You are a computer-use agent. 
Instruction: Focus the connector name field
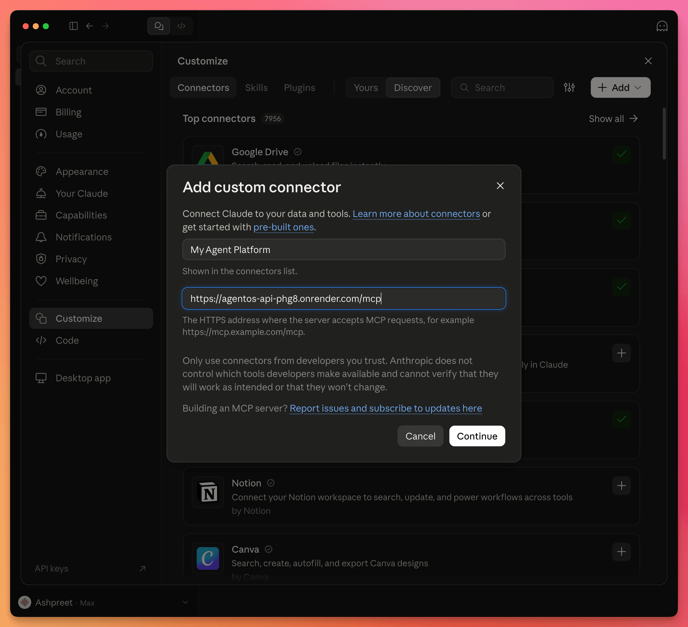[x=344, y=249]
